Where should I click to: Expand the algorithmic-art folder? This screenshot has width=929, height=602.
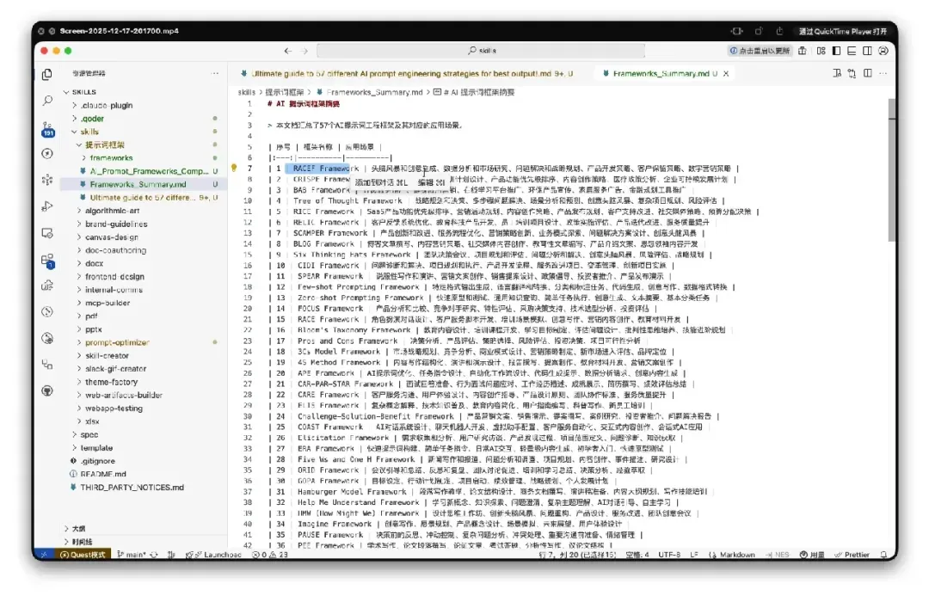point(113,211)
